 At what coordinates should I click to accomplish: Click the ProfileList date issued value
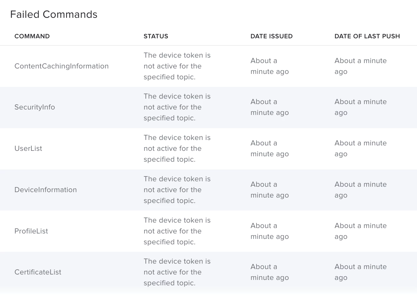(x=270, y=231)
